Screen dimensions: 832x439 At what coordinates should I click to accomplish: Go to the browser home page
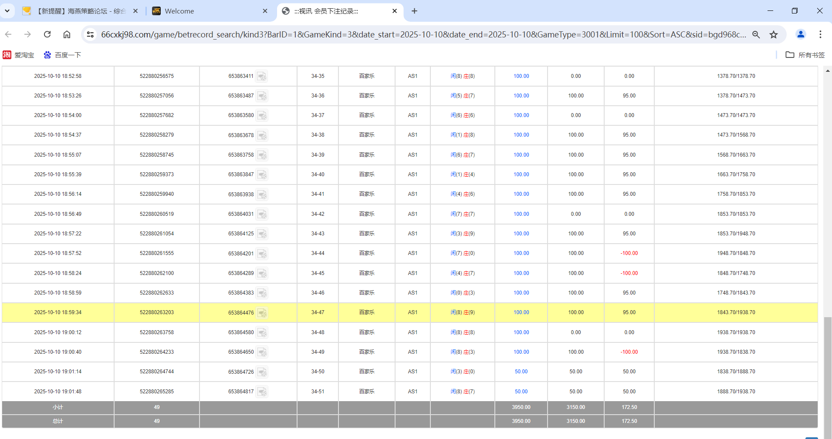click(67, 34)
